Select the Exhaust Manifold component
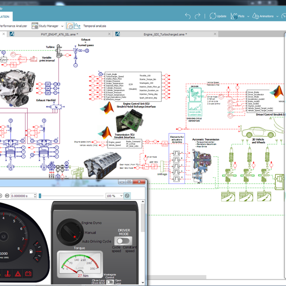The image size is (286, 286). point(55,107)
